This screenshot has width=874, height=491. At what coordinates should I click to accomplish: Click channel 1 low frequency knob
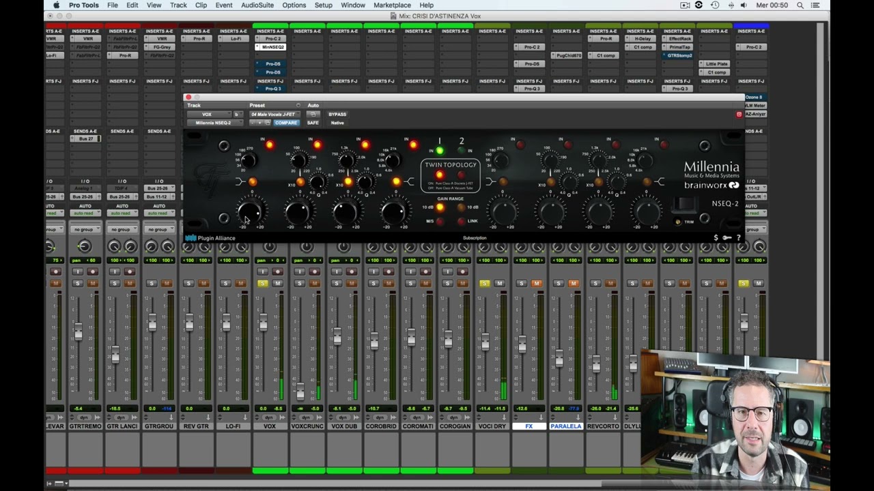pos(249,160)
